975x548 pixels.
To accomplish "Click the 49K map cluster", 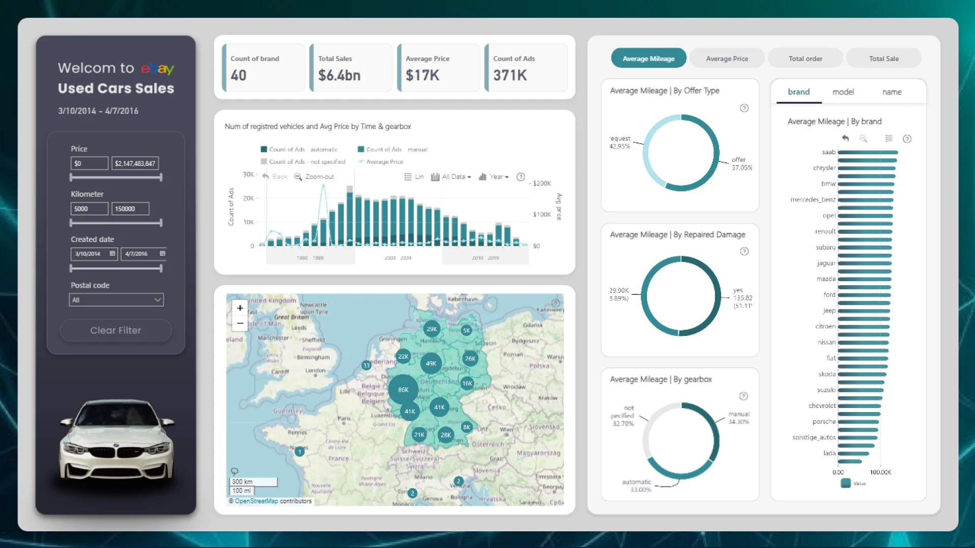I will pyautogui.click(x=431, y=363).
